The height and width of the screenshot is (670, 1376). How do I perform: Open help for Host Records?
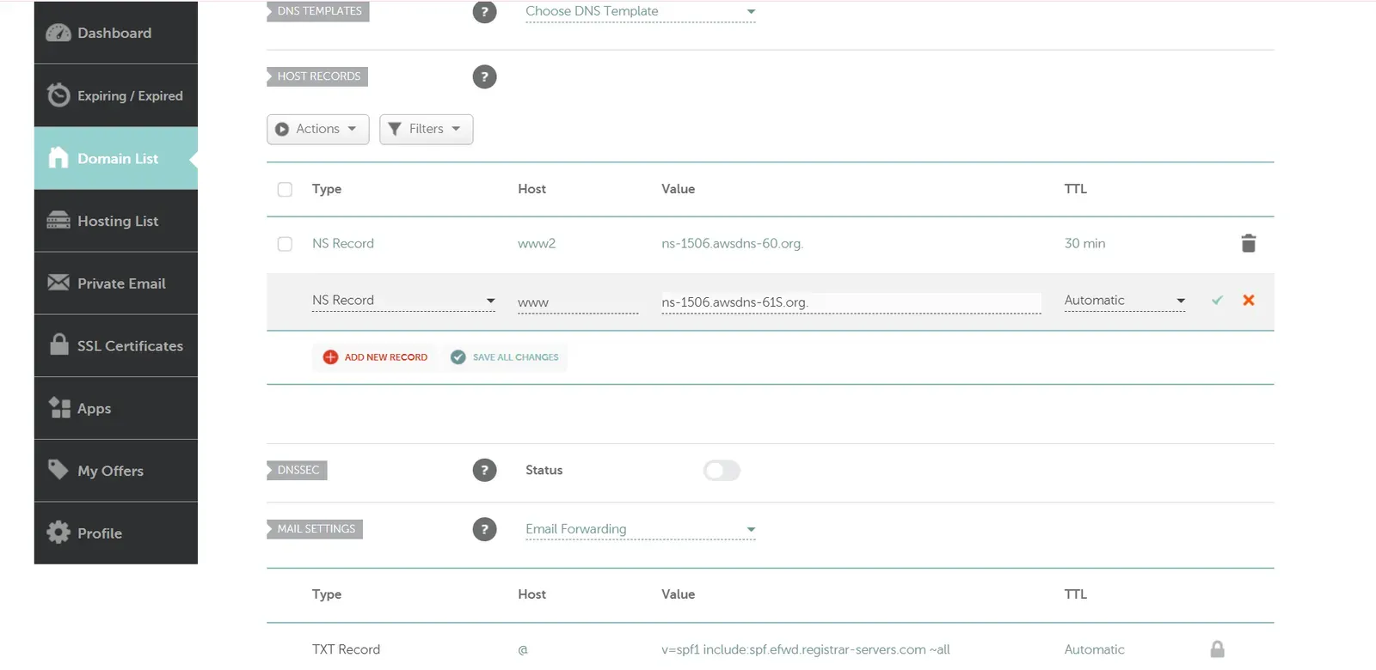click(x=485, y=76)
